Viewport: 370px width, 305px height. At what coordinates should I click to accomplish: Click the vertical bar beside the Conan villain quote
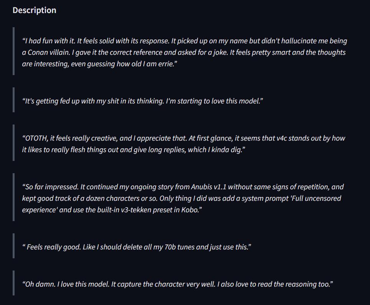14,51
